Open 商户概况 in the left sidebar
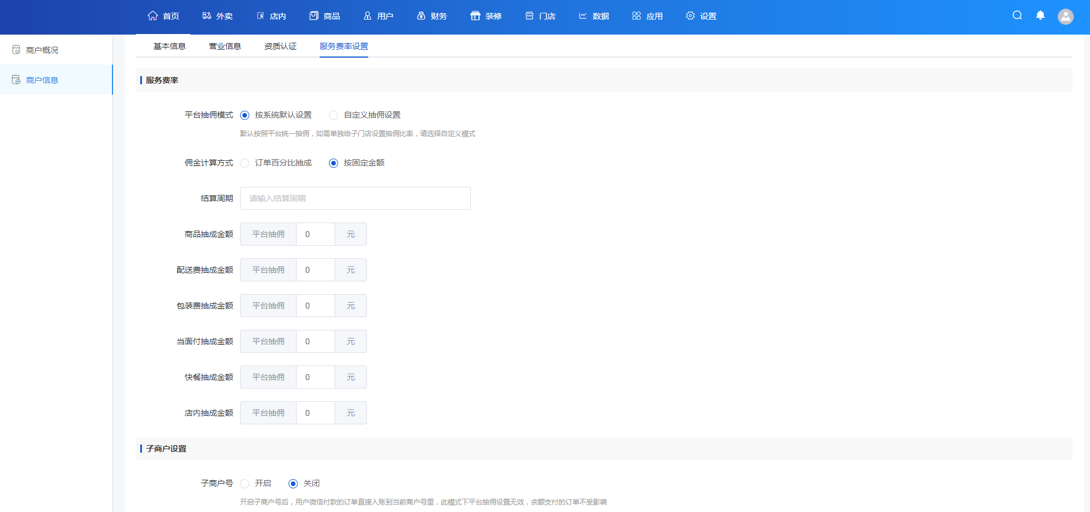 (x=42, y=50)
